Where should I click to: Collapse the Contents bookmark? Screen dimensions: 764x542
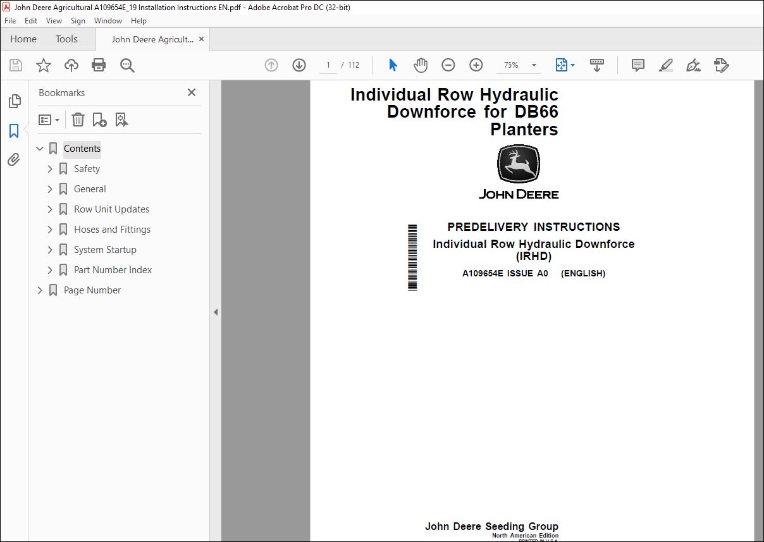click(x=40, y=149)
